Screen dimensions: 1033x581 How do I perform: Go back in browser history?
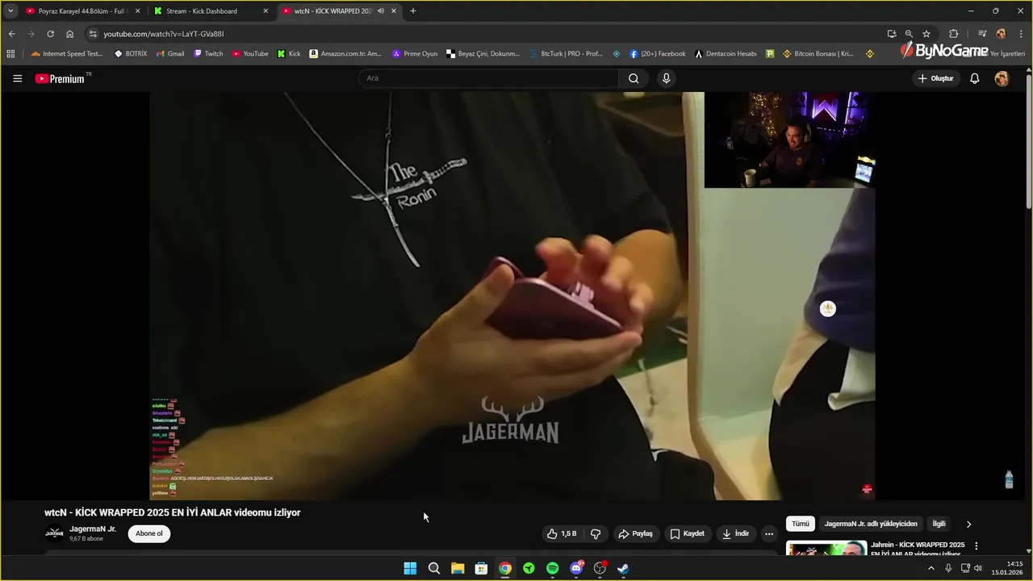point(11,34)
